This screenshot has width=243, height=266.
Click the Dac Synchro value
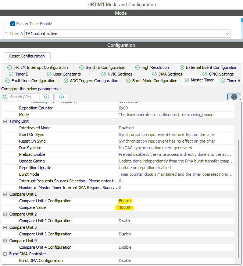[156, 148]
